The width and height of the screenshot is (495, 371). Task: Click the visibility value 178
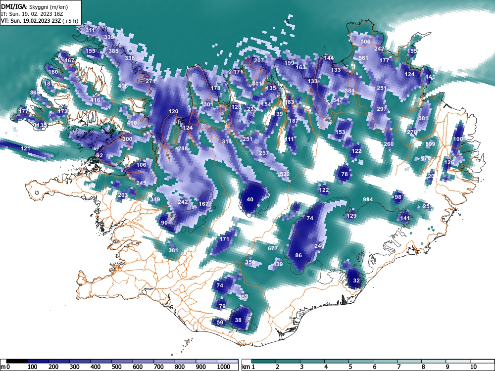[215, 88]
